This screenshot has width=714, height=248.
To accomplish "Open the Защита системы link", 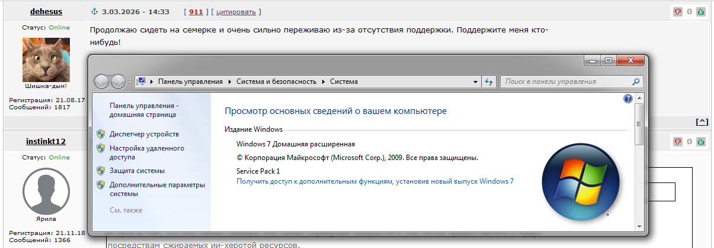I will coord(137,171).
